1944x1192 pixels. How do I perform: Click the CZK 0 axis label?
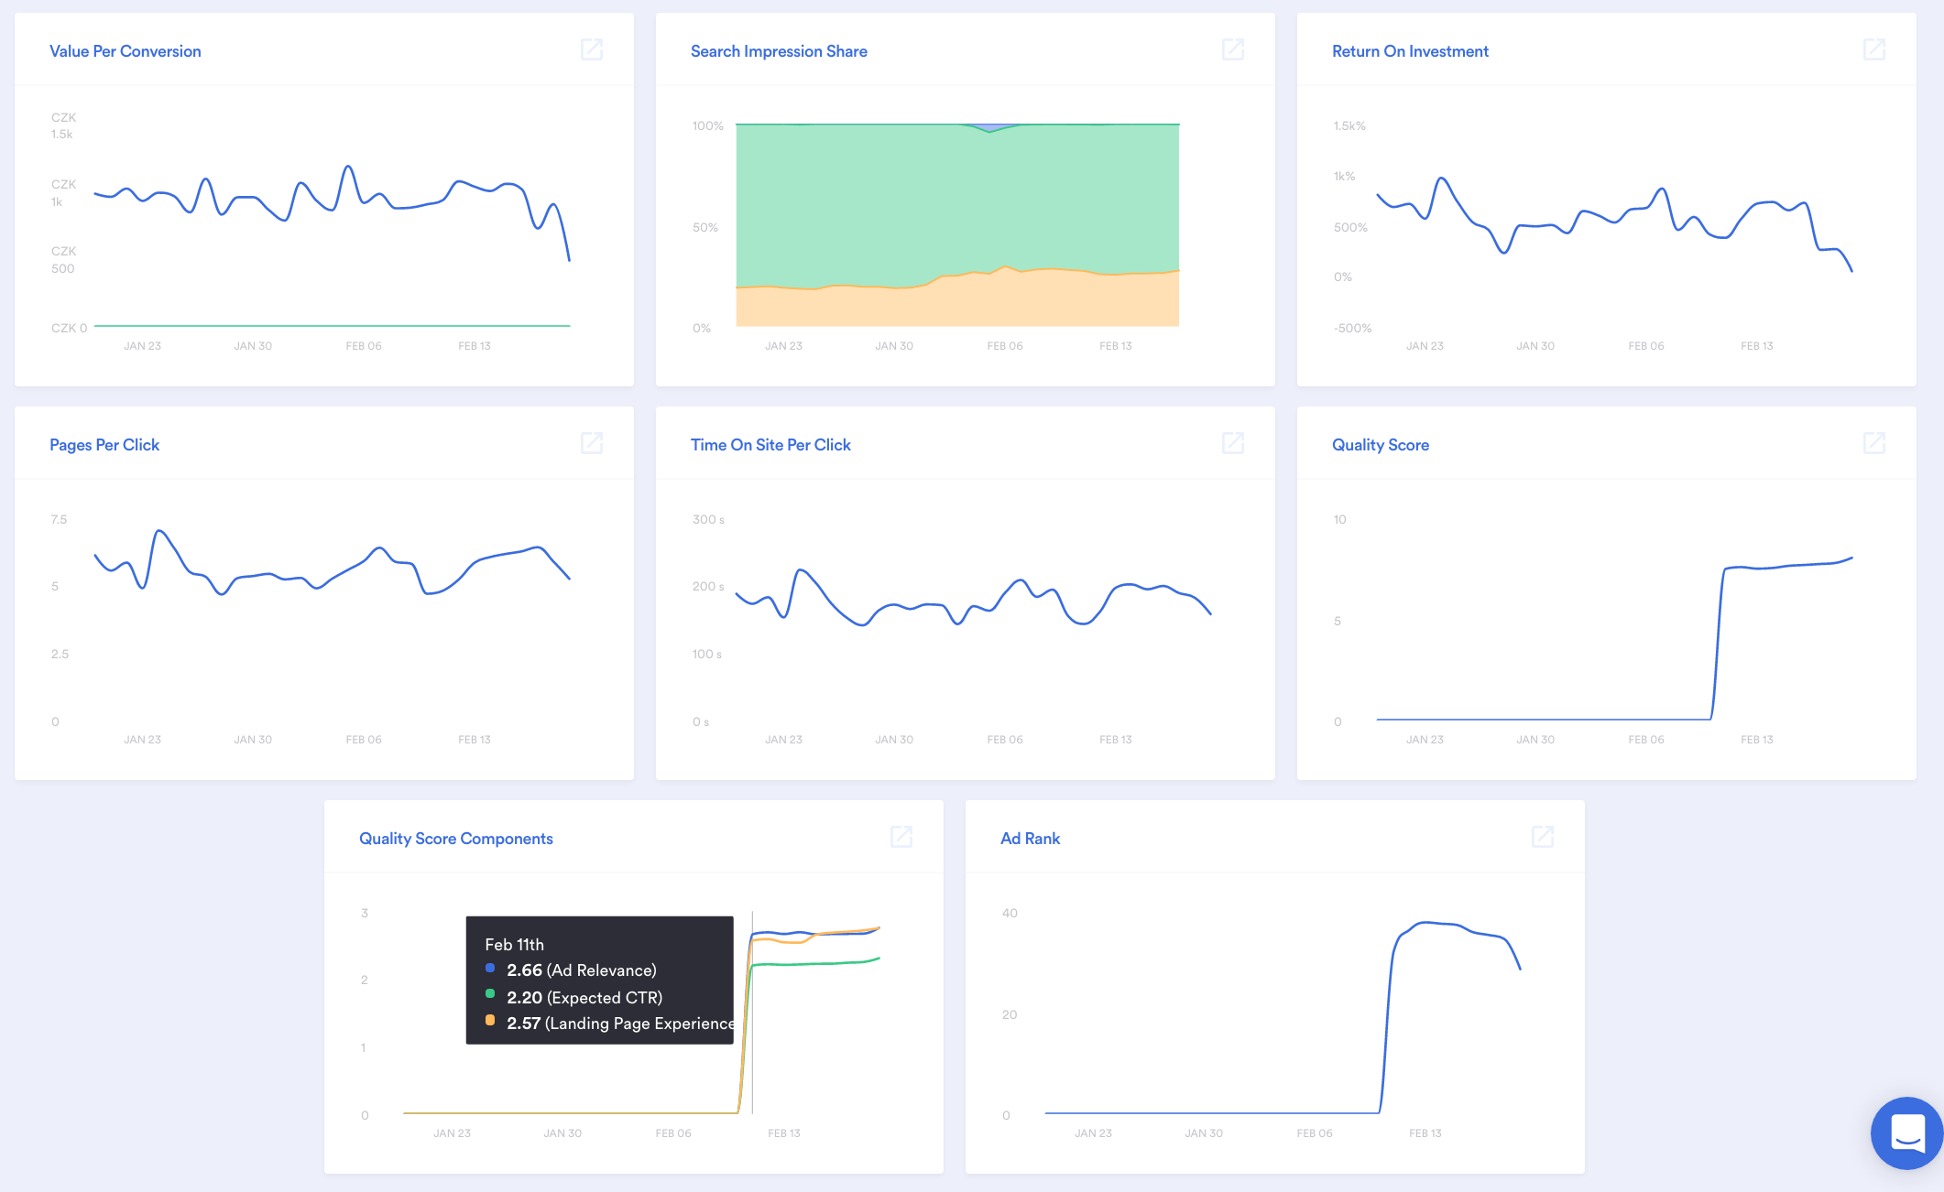pyautogui.click(x=69, y=328)
